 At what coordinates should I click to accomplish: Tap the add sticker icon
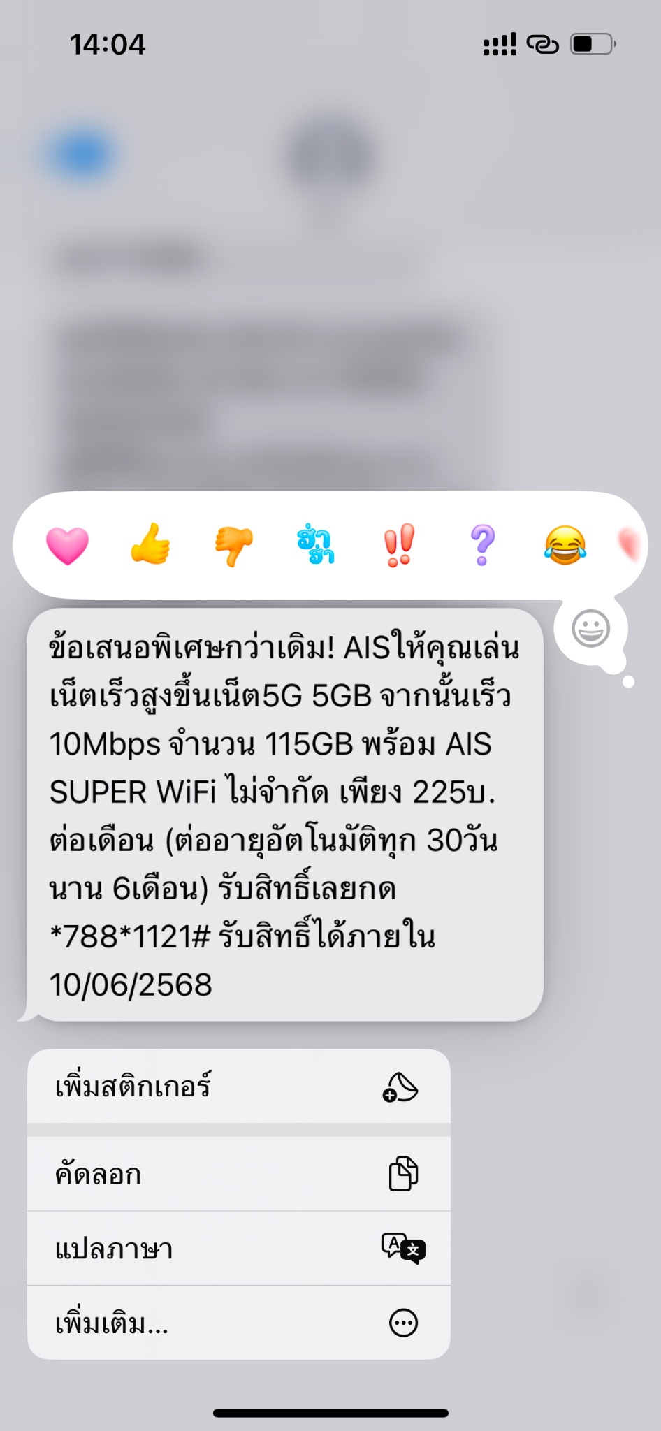[400, 1087]
